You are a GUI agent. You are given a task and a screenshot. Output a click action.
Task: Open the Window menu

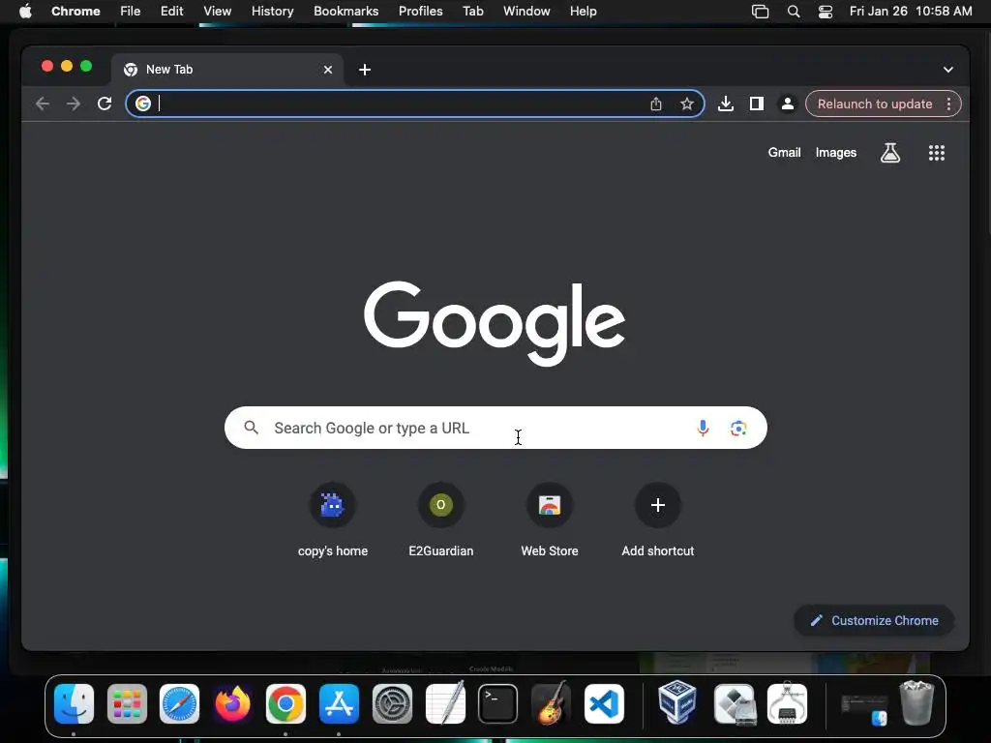(526, 12)
